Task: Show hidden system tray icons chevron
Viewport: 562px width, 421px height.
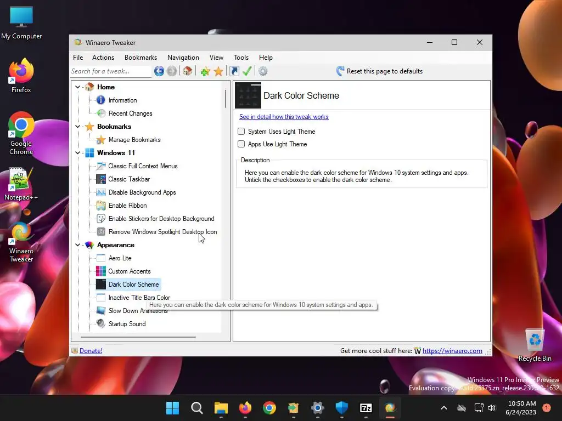Action: tap(443, 408)
